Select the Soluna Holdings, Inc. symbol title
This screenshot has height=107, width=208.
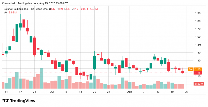[x=16, y=9]
